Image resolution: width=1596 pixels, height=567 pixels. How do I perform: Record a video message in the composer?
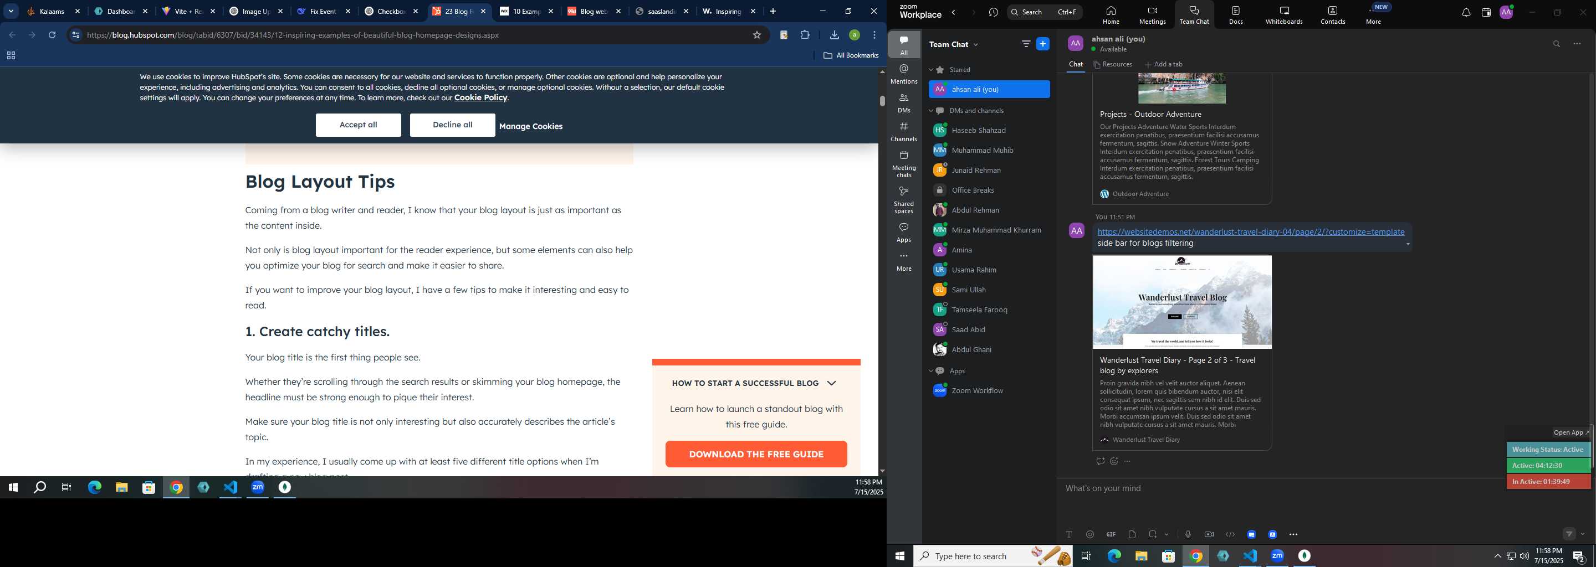(1209, 534)
